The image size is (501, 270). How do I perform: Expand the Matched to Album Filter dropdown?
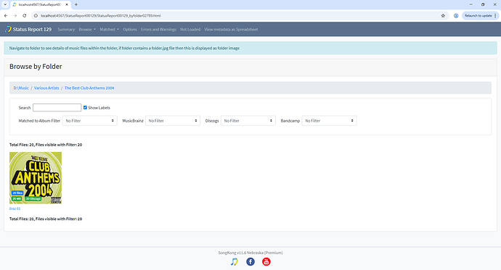coord(90,121)
